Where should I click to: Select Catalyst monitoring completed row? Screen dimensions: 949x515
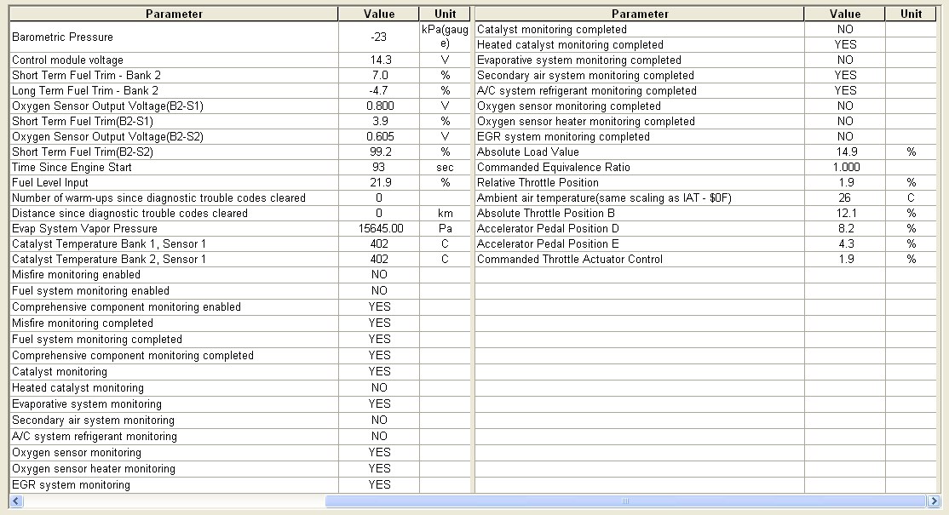pyautogui.click(x=705, y=29)
